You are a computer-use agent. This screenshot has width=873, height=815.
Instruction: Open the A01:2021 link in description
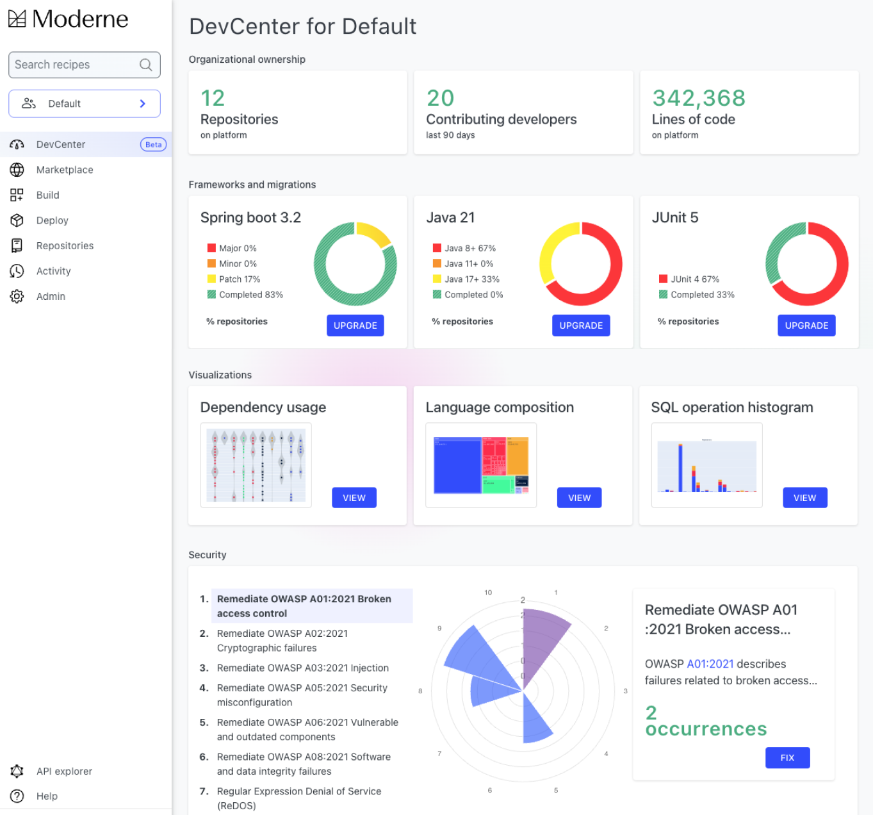[710, 664]
